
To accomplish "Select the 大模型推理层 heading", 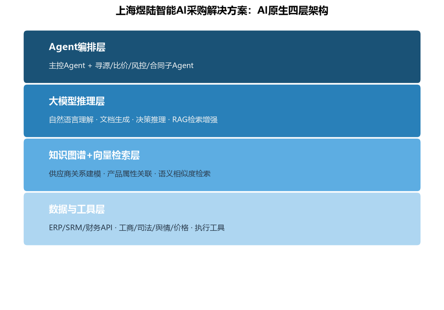I will 77,101.
